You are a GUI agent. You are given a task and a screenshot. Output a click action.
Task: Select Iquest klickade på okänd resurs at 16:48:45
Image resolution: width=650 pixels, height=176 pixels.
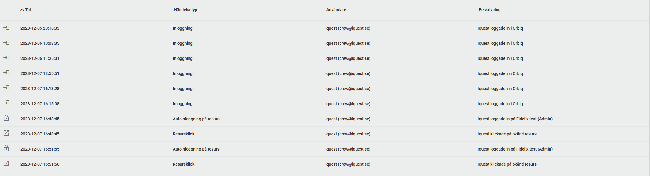pyautogui.click(x=507, y=134)
